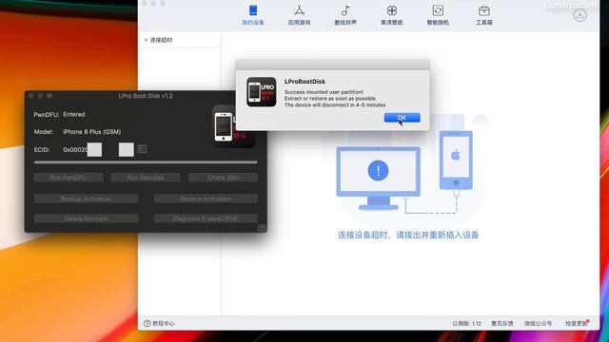
Task: Click the 'Success mounted user partition!' message
Action: (x=324, y=92)
